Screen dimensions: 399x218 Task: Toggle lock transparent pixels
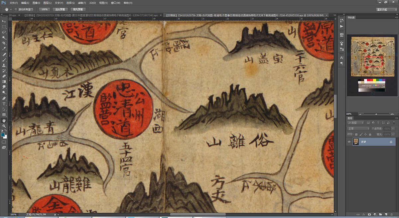tap(356, 134)
